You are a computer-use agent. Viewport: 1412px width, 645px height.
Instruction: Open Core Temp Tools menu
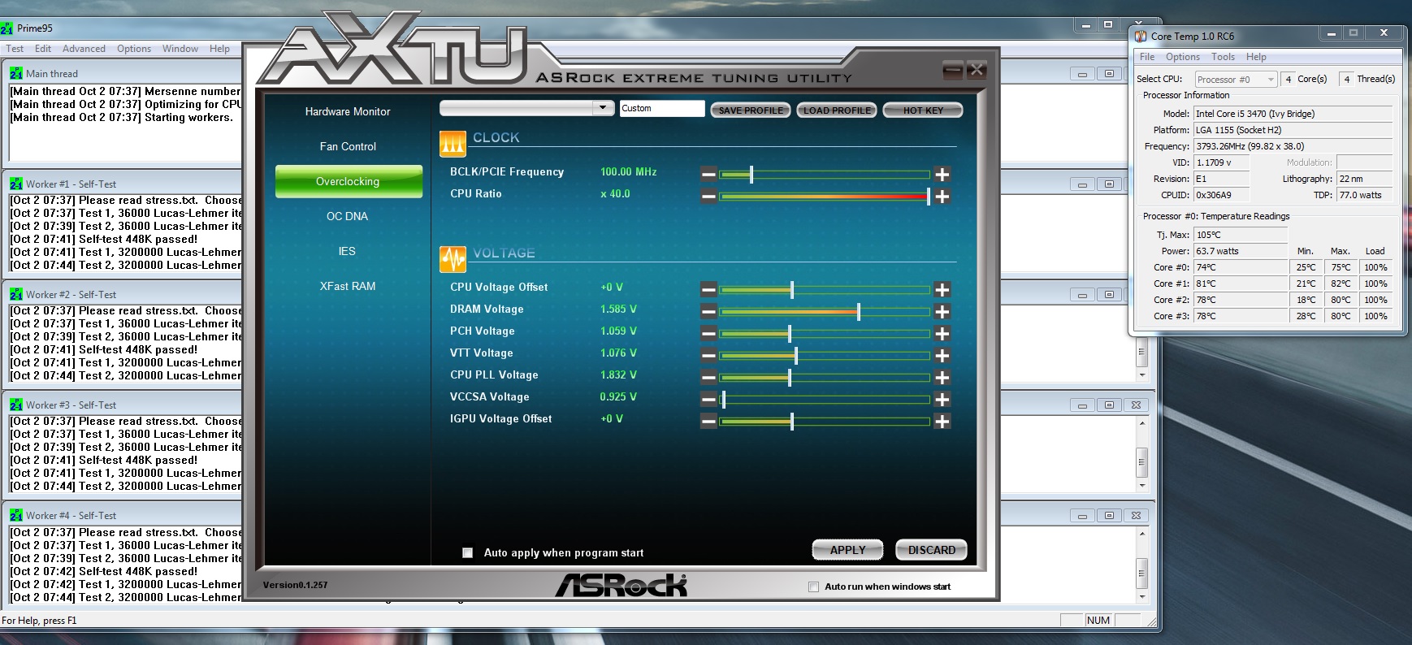coord(1223,57)
